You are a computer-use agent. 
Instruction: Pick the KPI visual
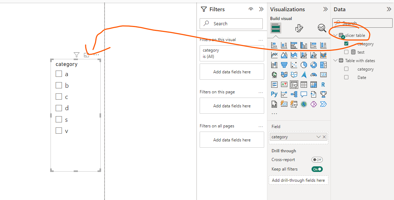click(284, 85)
